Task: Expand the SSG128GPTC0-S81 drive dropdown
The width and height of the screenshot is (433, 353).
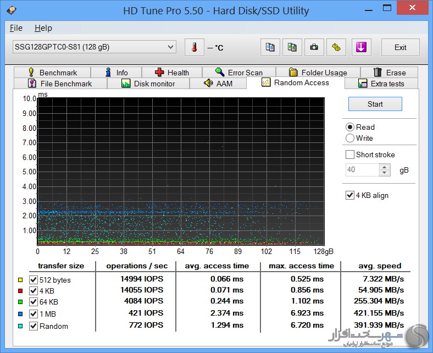Action: pyautogui.click(x=170, y=47)
